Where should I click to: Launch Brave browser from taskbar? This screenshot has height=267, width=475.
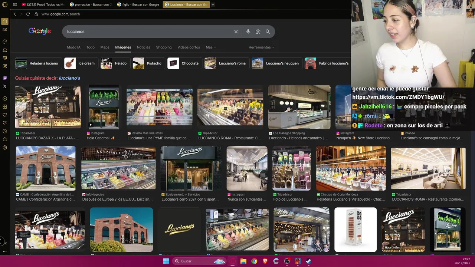265,261
